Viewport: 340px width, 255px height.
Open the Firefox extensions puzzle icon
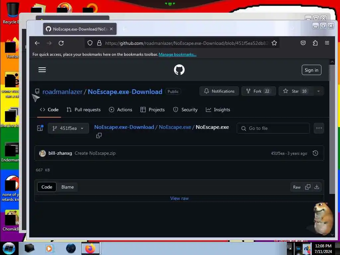315,43
